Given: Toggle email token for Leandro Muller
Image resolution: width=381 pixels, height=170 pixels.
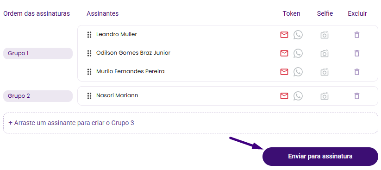Looking at the screenshot, I should coord(284,35).
